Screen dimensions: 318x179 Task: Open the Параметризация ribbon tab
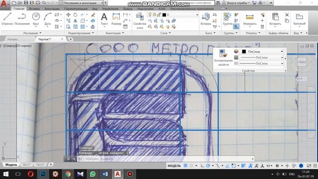[76, 9]
